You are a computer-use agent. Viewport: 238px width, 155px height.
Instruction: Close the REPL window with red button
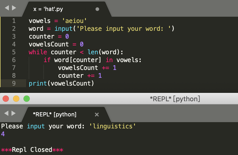pos(6,99)
